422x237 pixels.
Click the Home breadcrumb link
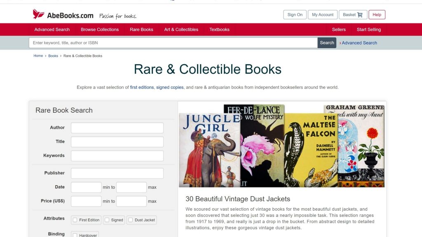38,56
